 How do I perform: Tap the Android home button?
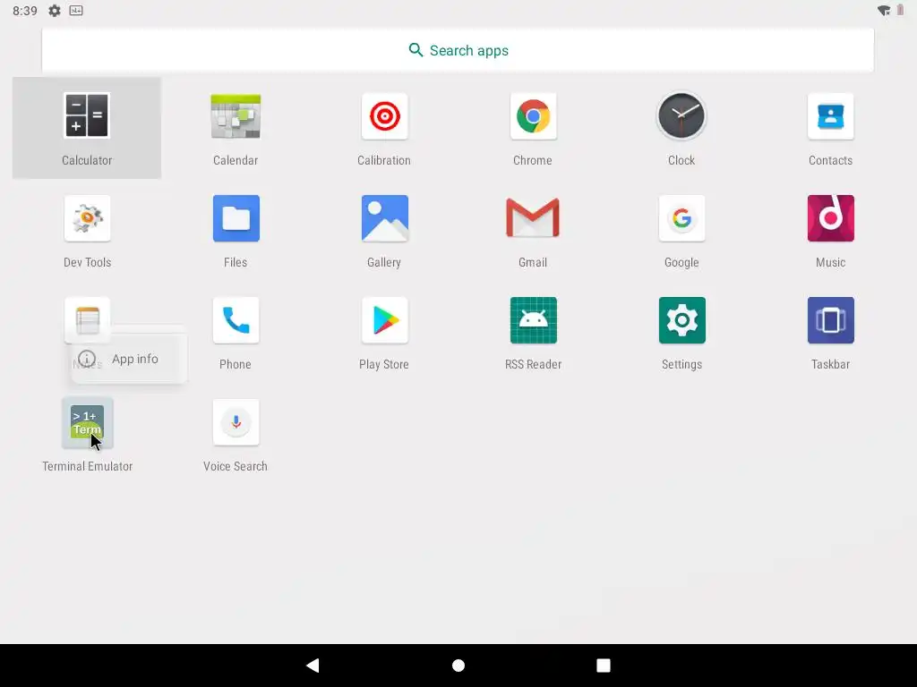[x=458, y=666]
